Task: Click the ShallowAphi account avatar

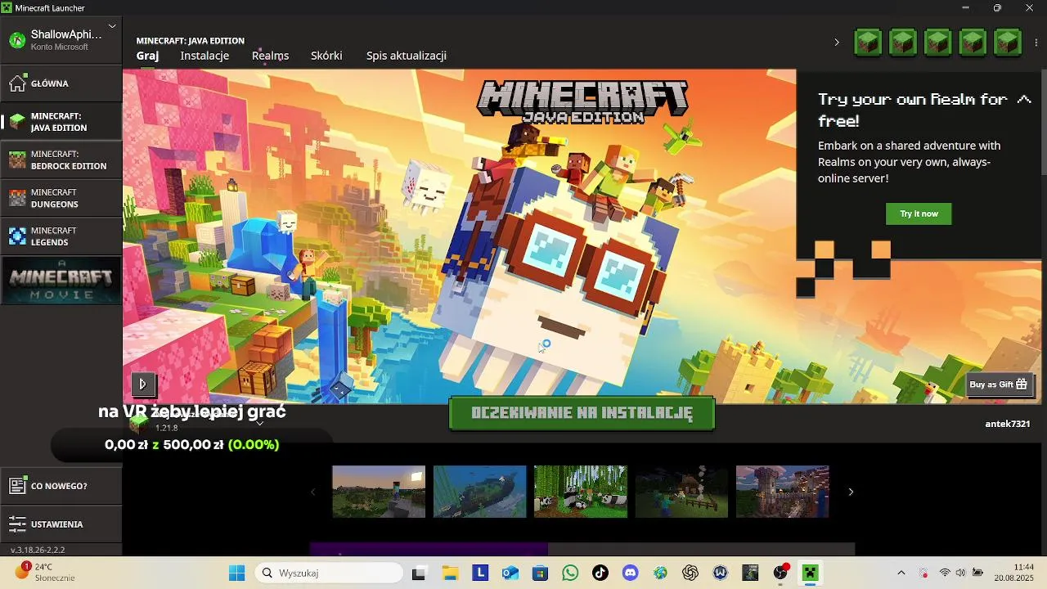Action: tap(16, 40)
